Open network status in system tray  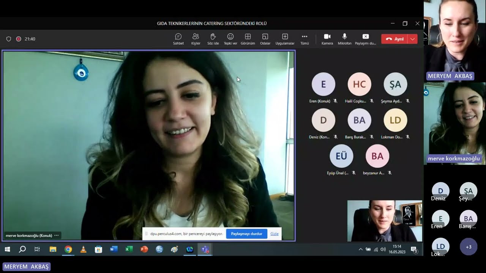click(376, 249)
